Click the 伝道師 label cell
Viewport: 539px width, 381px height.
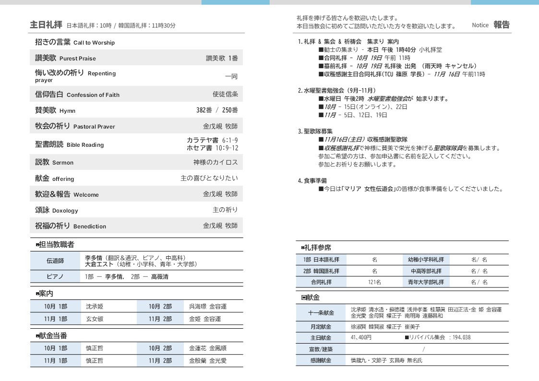pos(54,261)
